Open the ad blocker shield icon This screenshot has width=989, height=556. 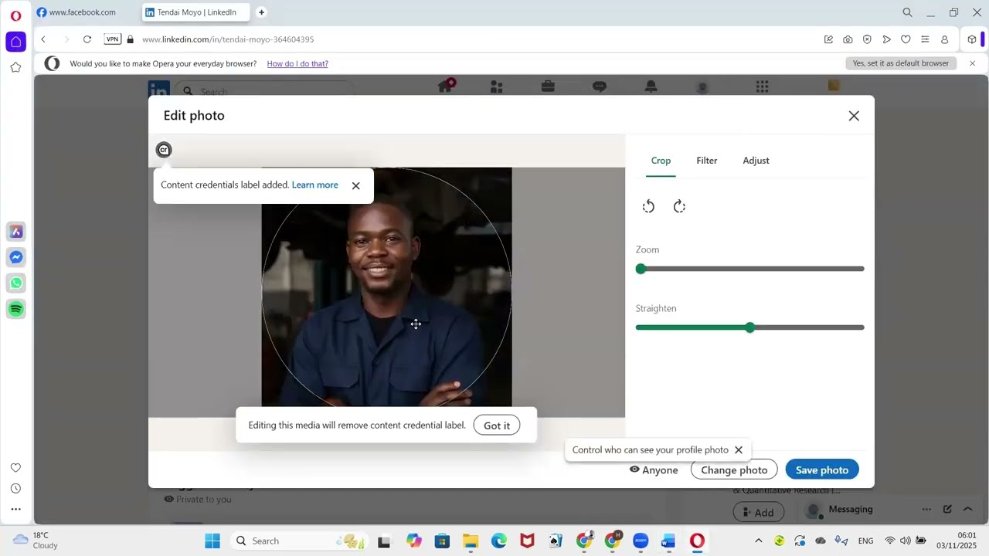pyautogui.click(x=867, y=39)
